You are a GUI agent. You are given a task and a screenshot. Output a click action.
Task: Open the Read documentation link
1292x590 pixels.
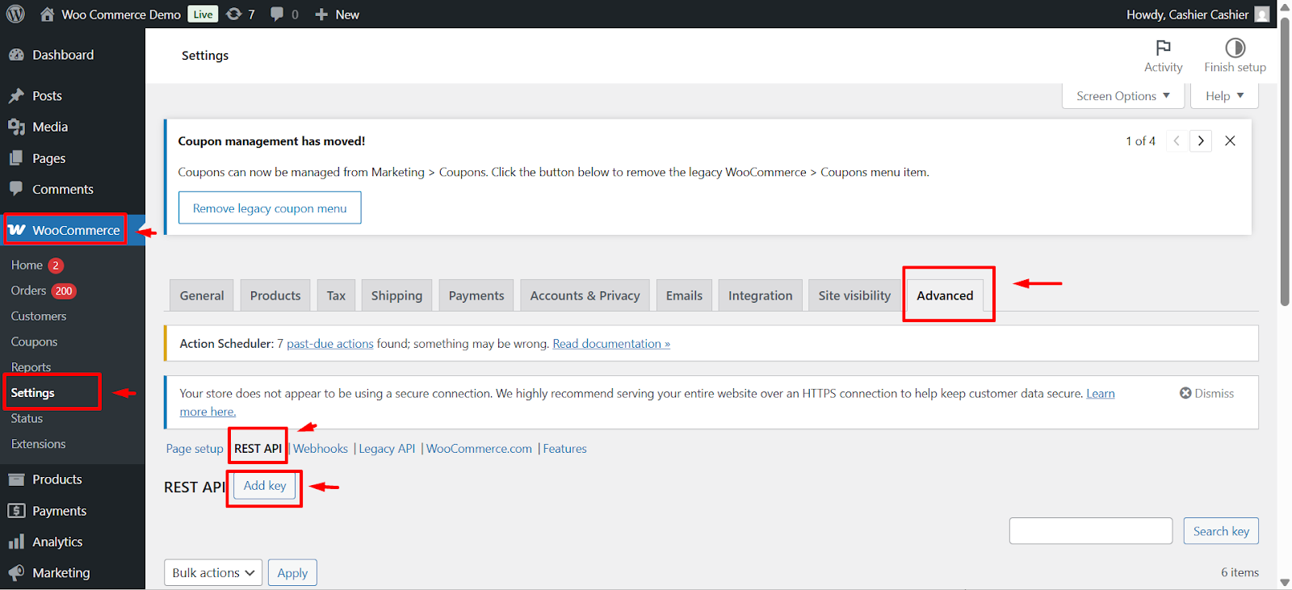[611, 344]
